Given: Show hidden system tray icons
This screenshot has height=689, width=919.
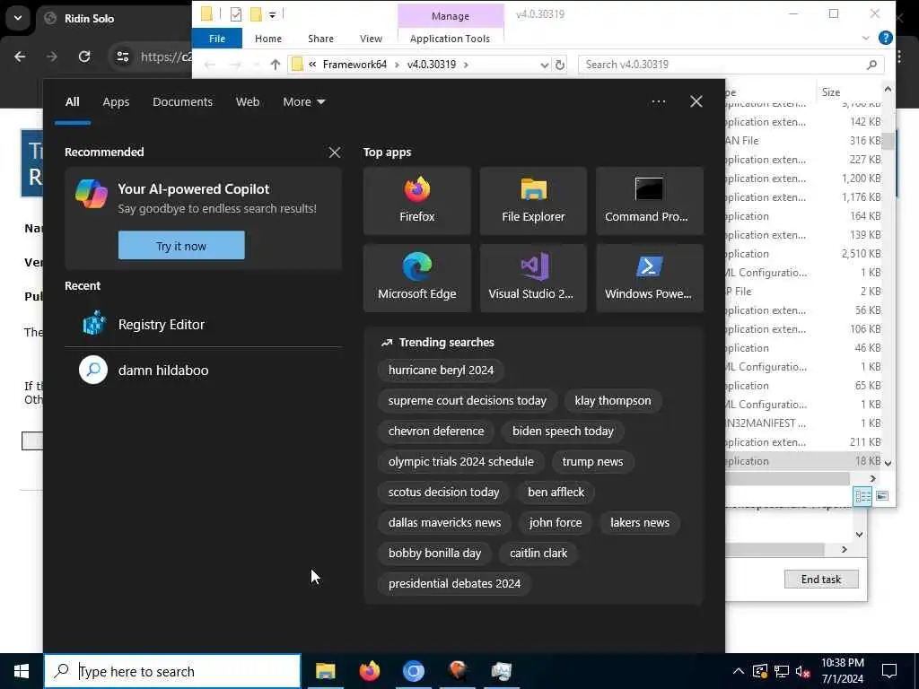Looking at the screenshot, I should click(x=739, y=671).
